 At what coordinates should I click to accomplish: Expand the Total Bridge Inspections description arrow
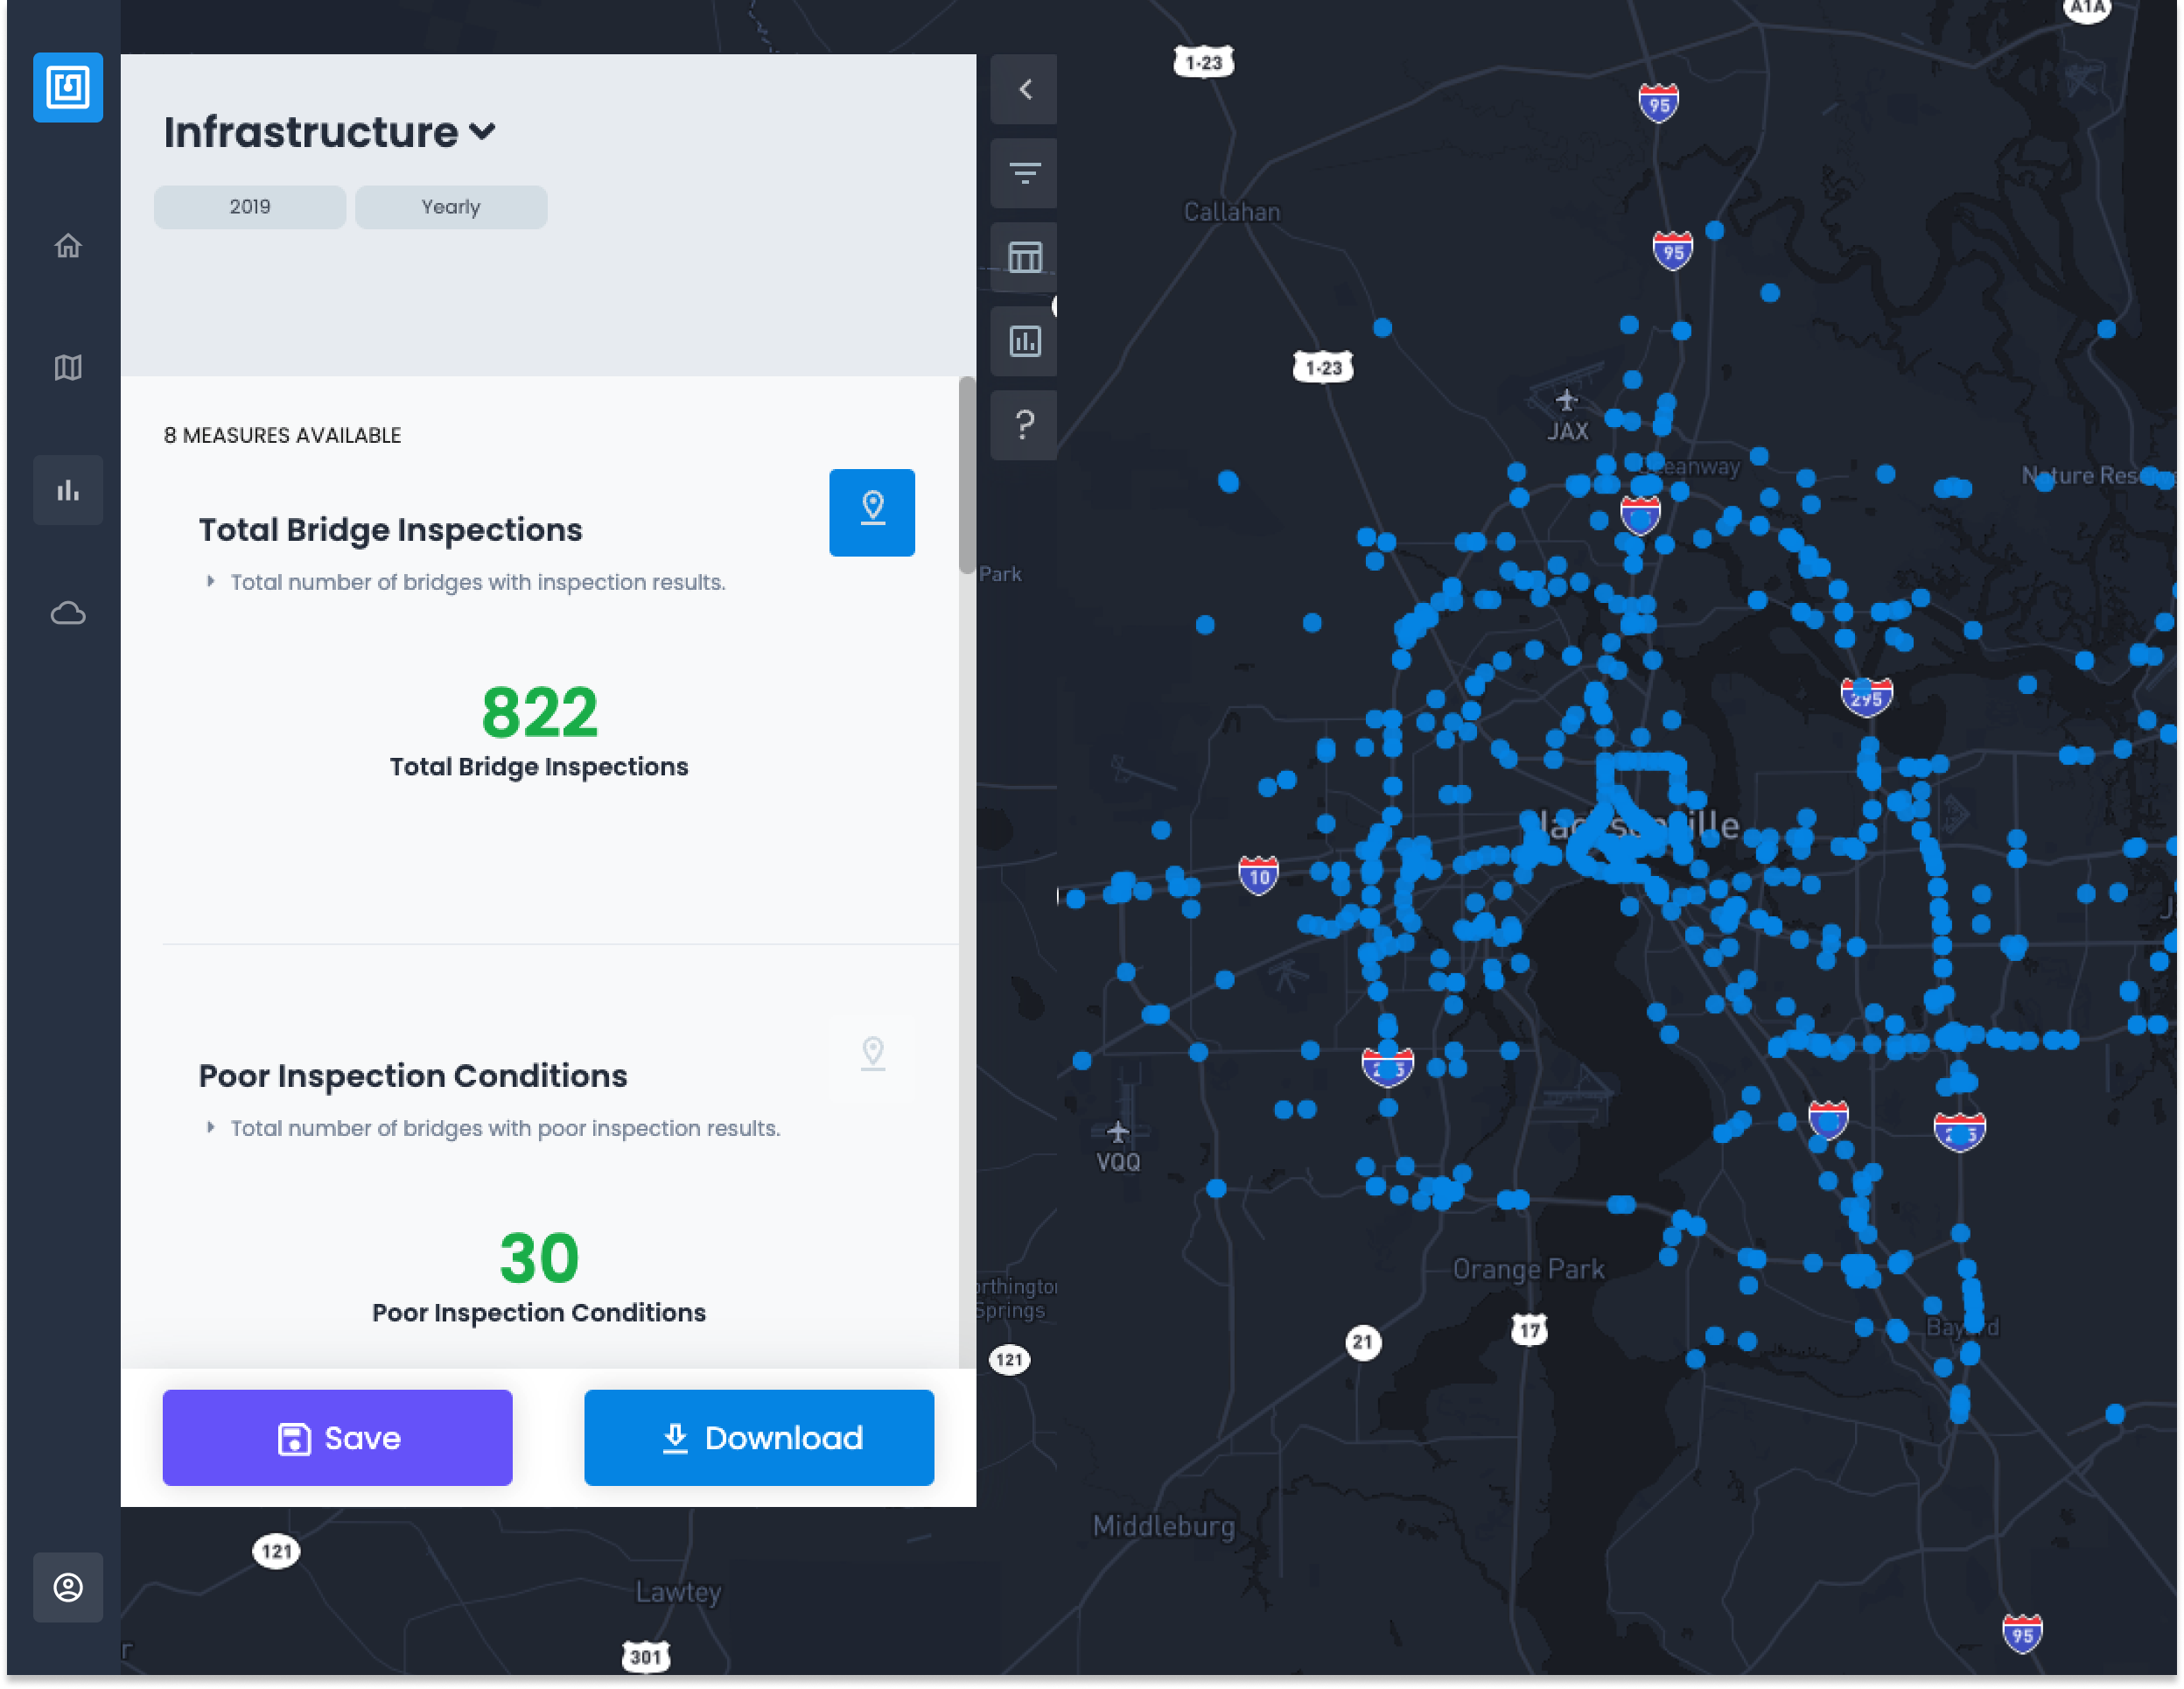click(211, 581)
